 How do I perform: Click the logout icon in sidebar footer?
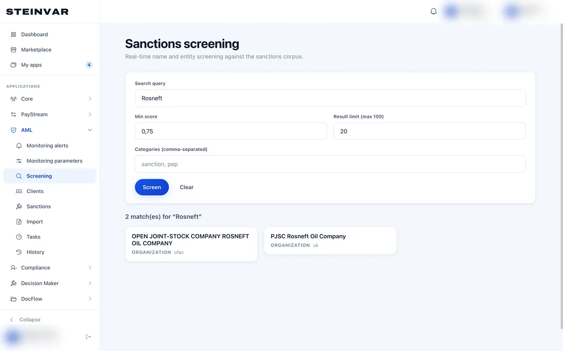pyautogui.click(x=88, y=337)
